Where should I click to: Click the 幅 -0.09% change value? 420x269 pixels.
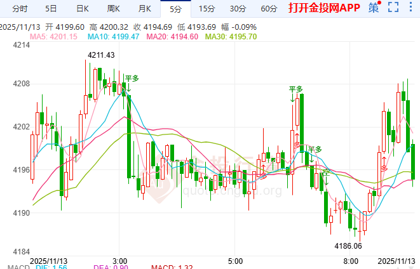click(x=239, y=27)
